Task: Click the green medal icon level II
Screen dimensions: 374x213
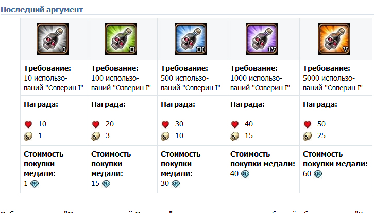Action: [x=121, y=39]
